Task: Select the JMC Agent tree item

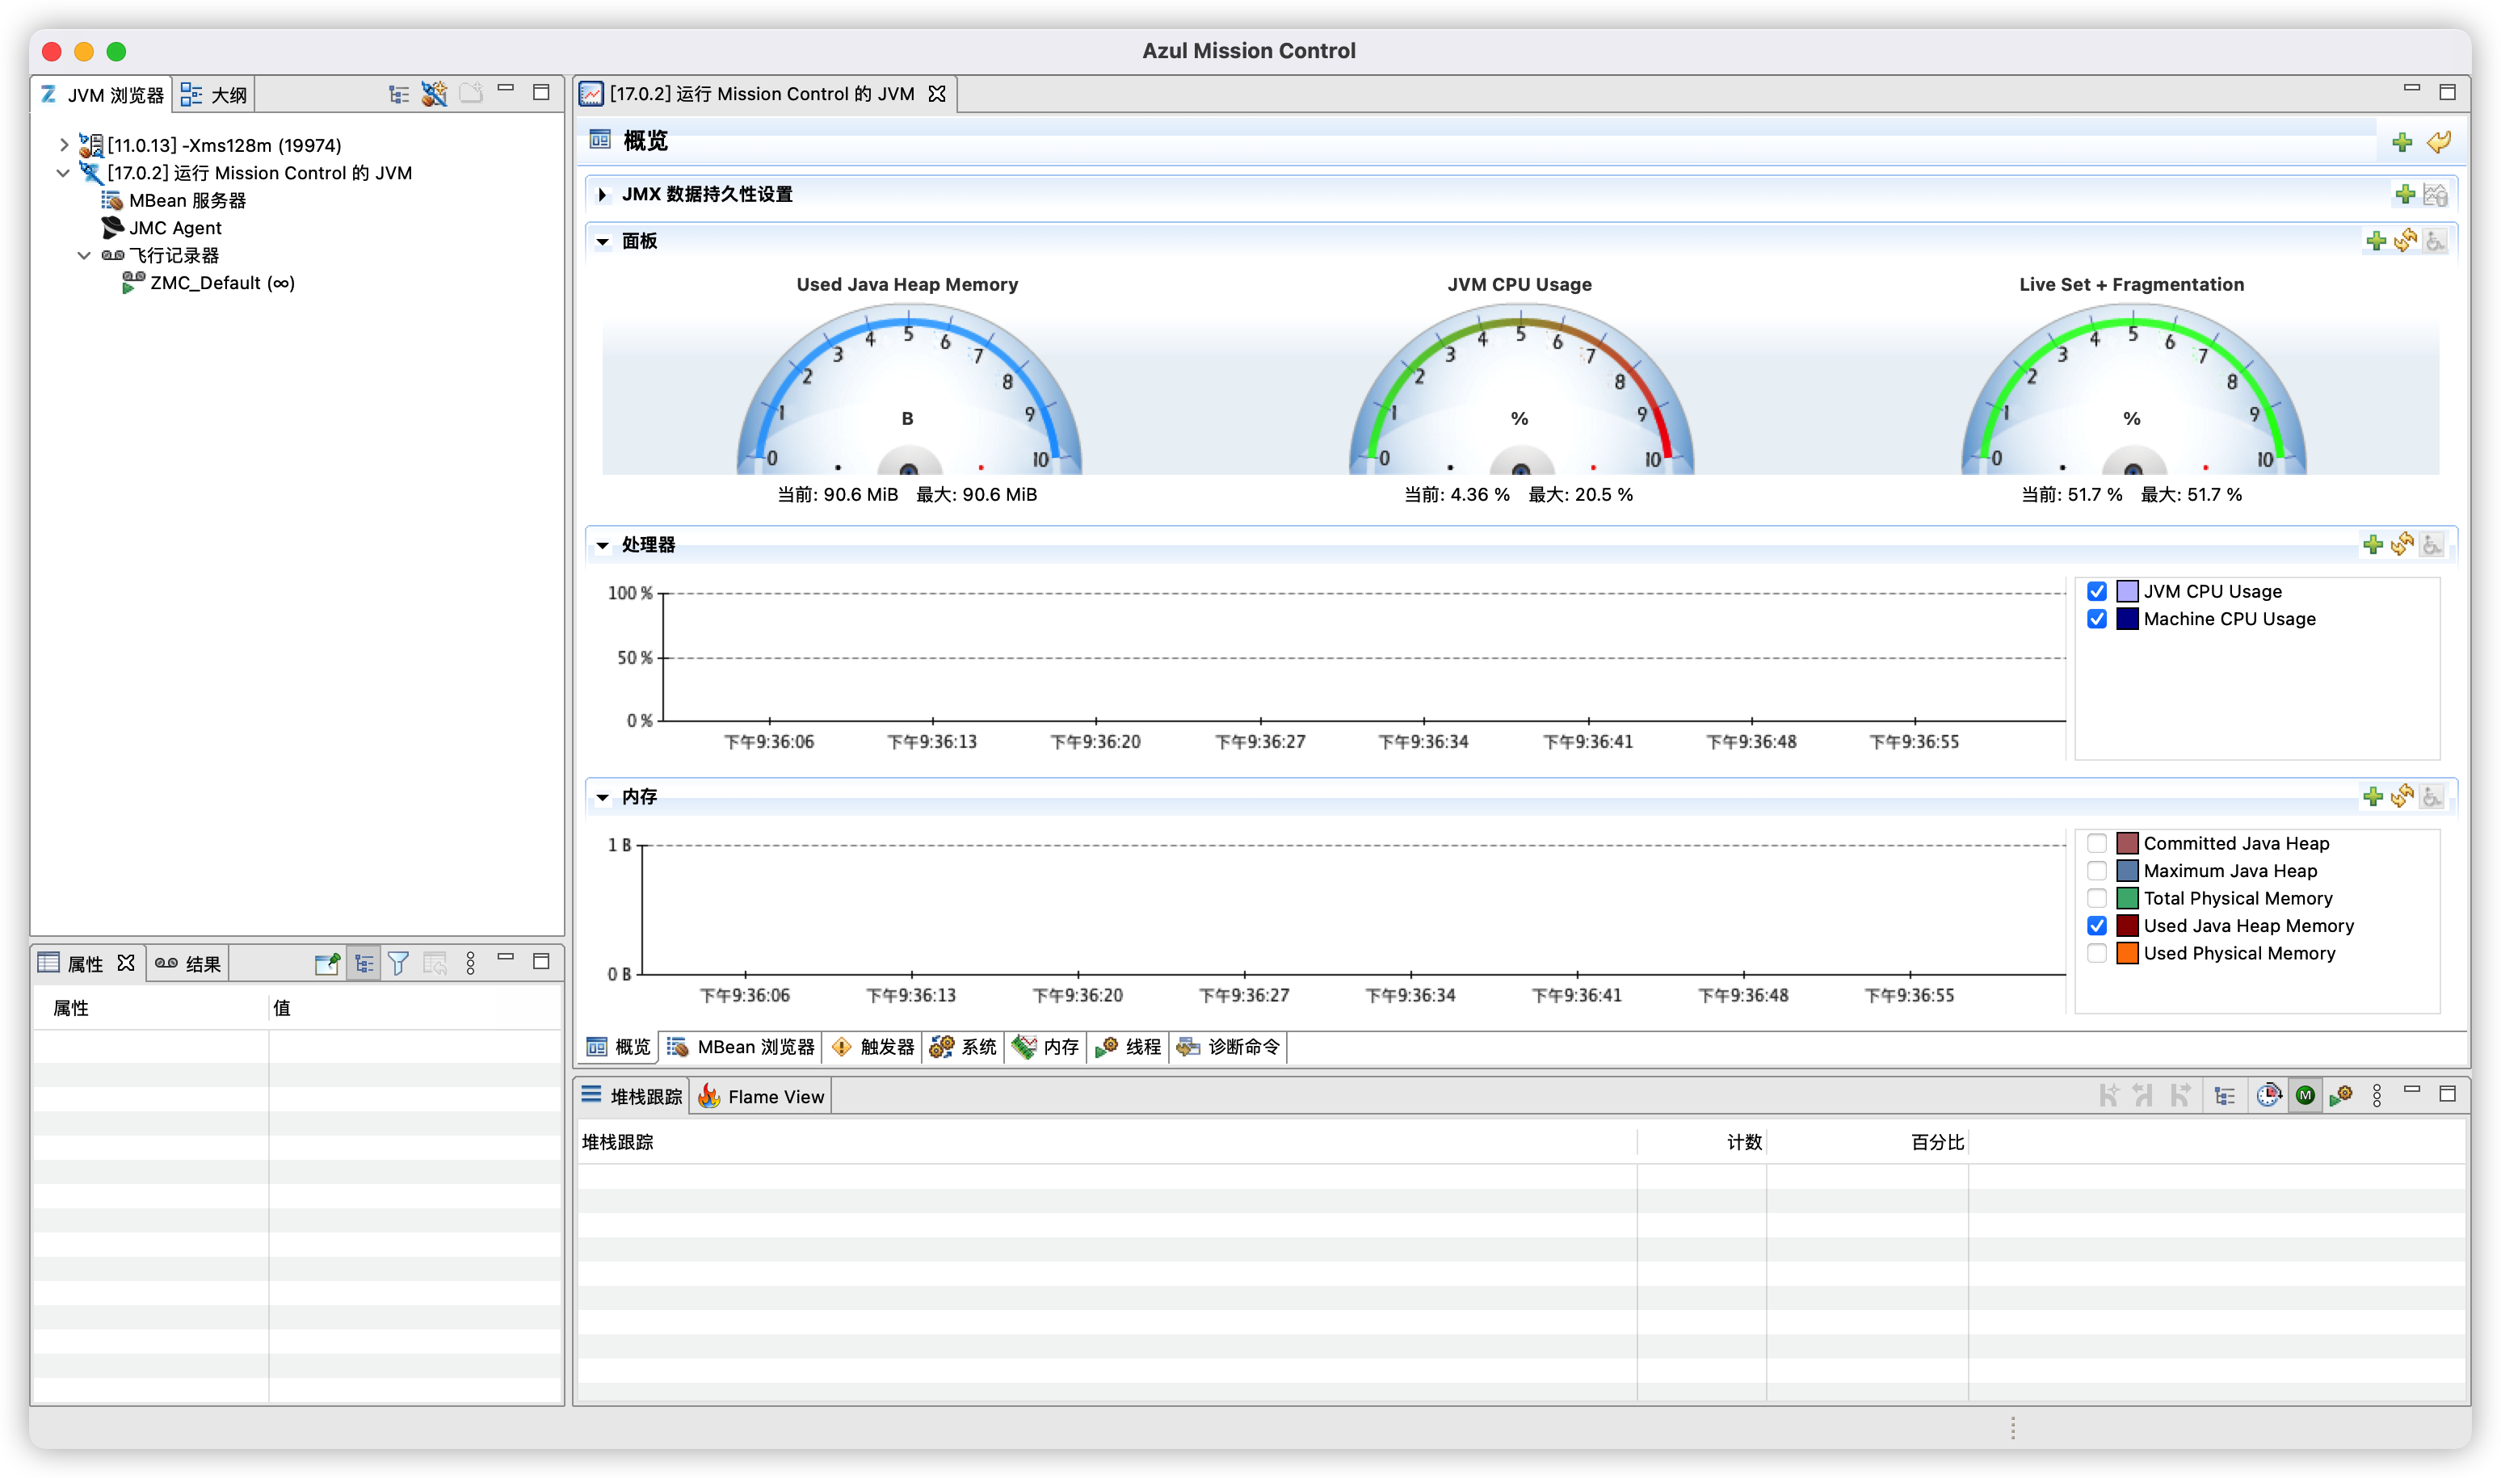Action: [x=162, y=228]
